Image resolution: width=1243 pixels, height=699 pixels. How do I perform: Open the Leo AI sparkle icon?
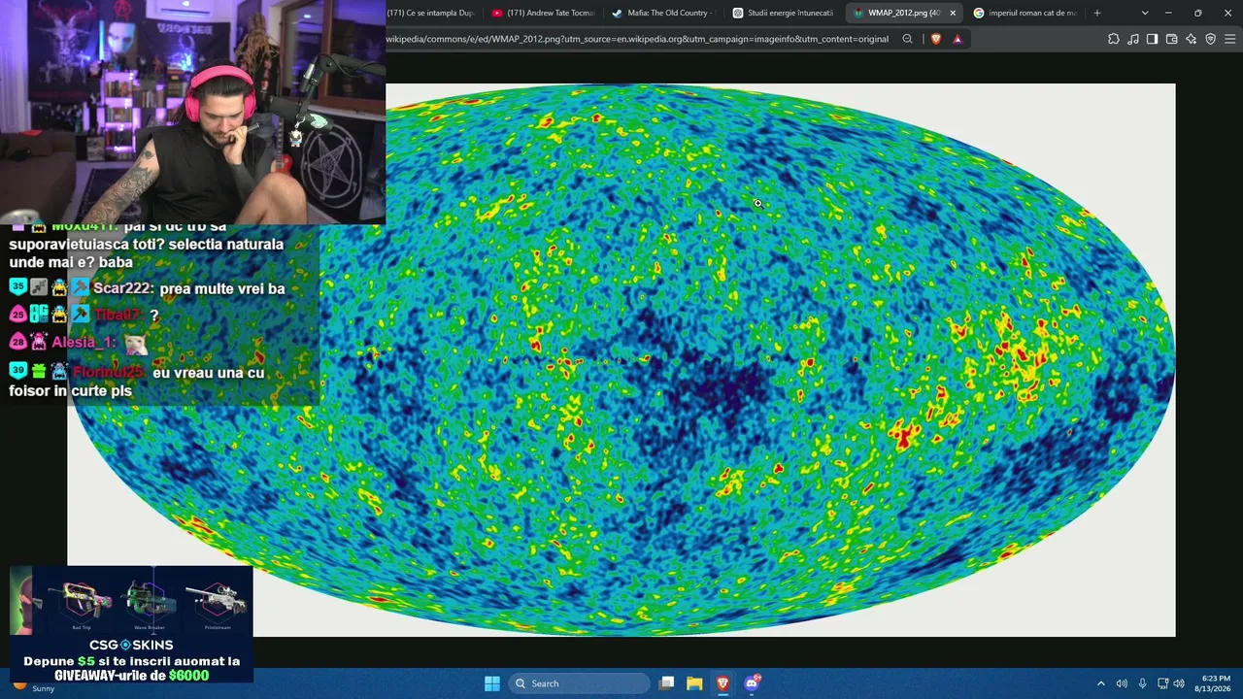coord(1191,39)
